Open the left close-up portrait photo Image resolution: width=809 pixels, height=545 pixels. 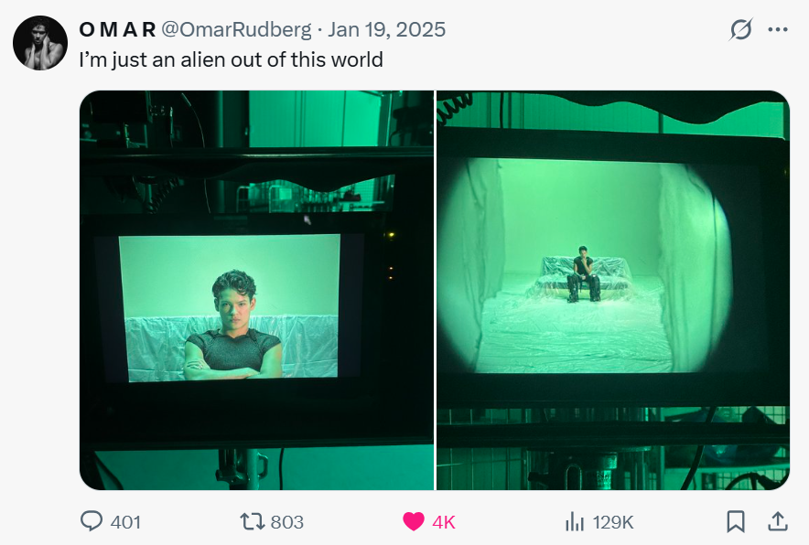click(256, 290)
